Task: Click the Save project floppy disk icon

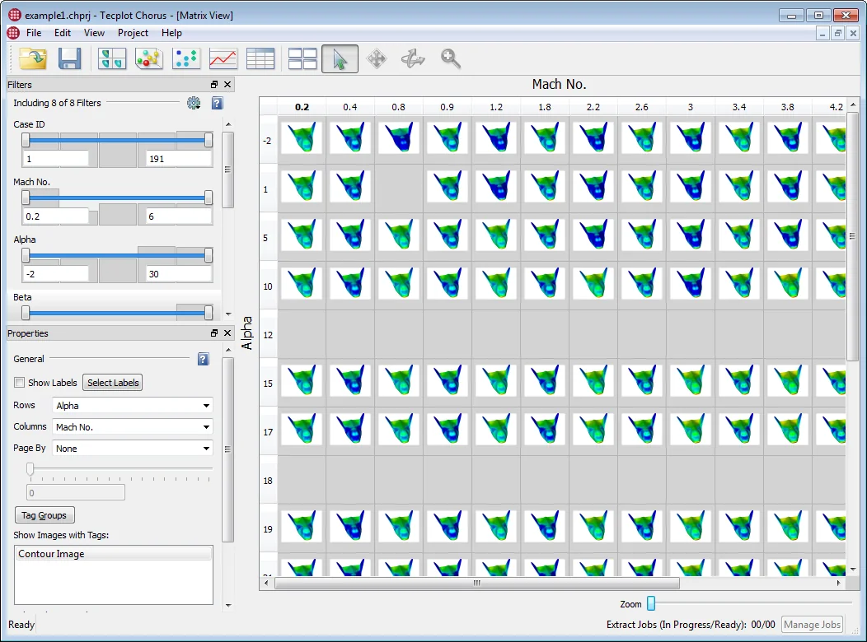Action: 70,58
